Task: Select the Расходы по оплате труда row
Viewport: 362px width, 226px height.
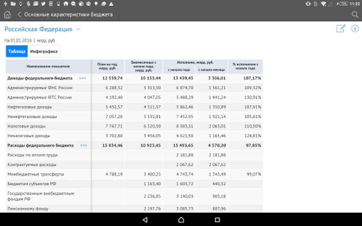Action: tap(134, 155)
